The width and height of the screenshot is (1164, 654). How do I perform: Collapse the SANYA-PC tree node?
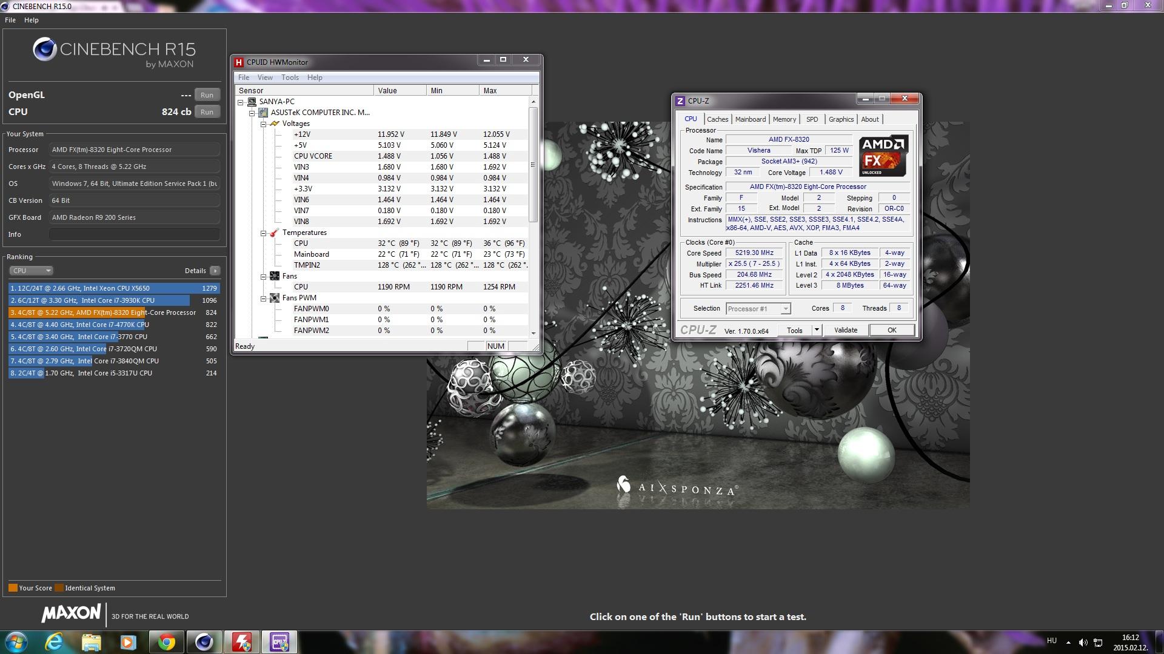241,102
